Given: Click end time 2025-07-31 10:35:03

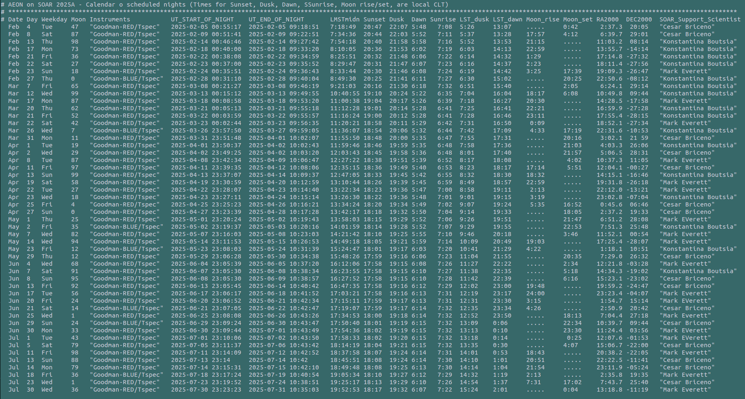Looking at the screenshot, I should (x=284, y=390).
